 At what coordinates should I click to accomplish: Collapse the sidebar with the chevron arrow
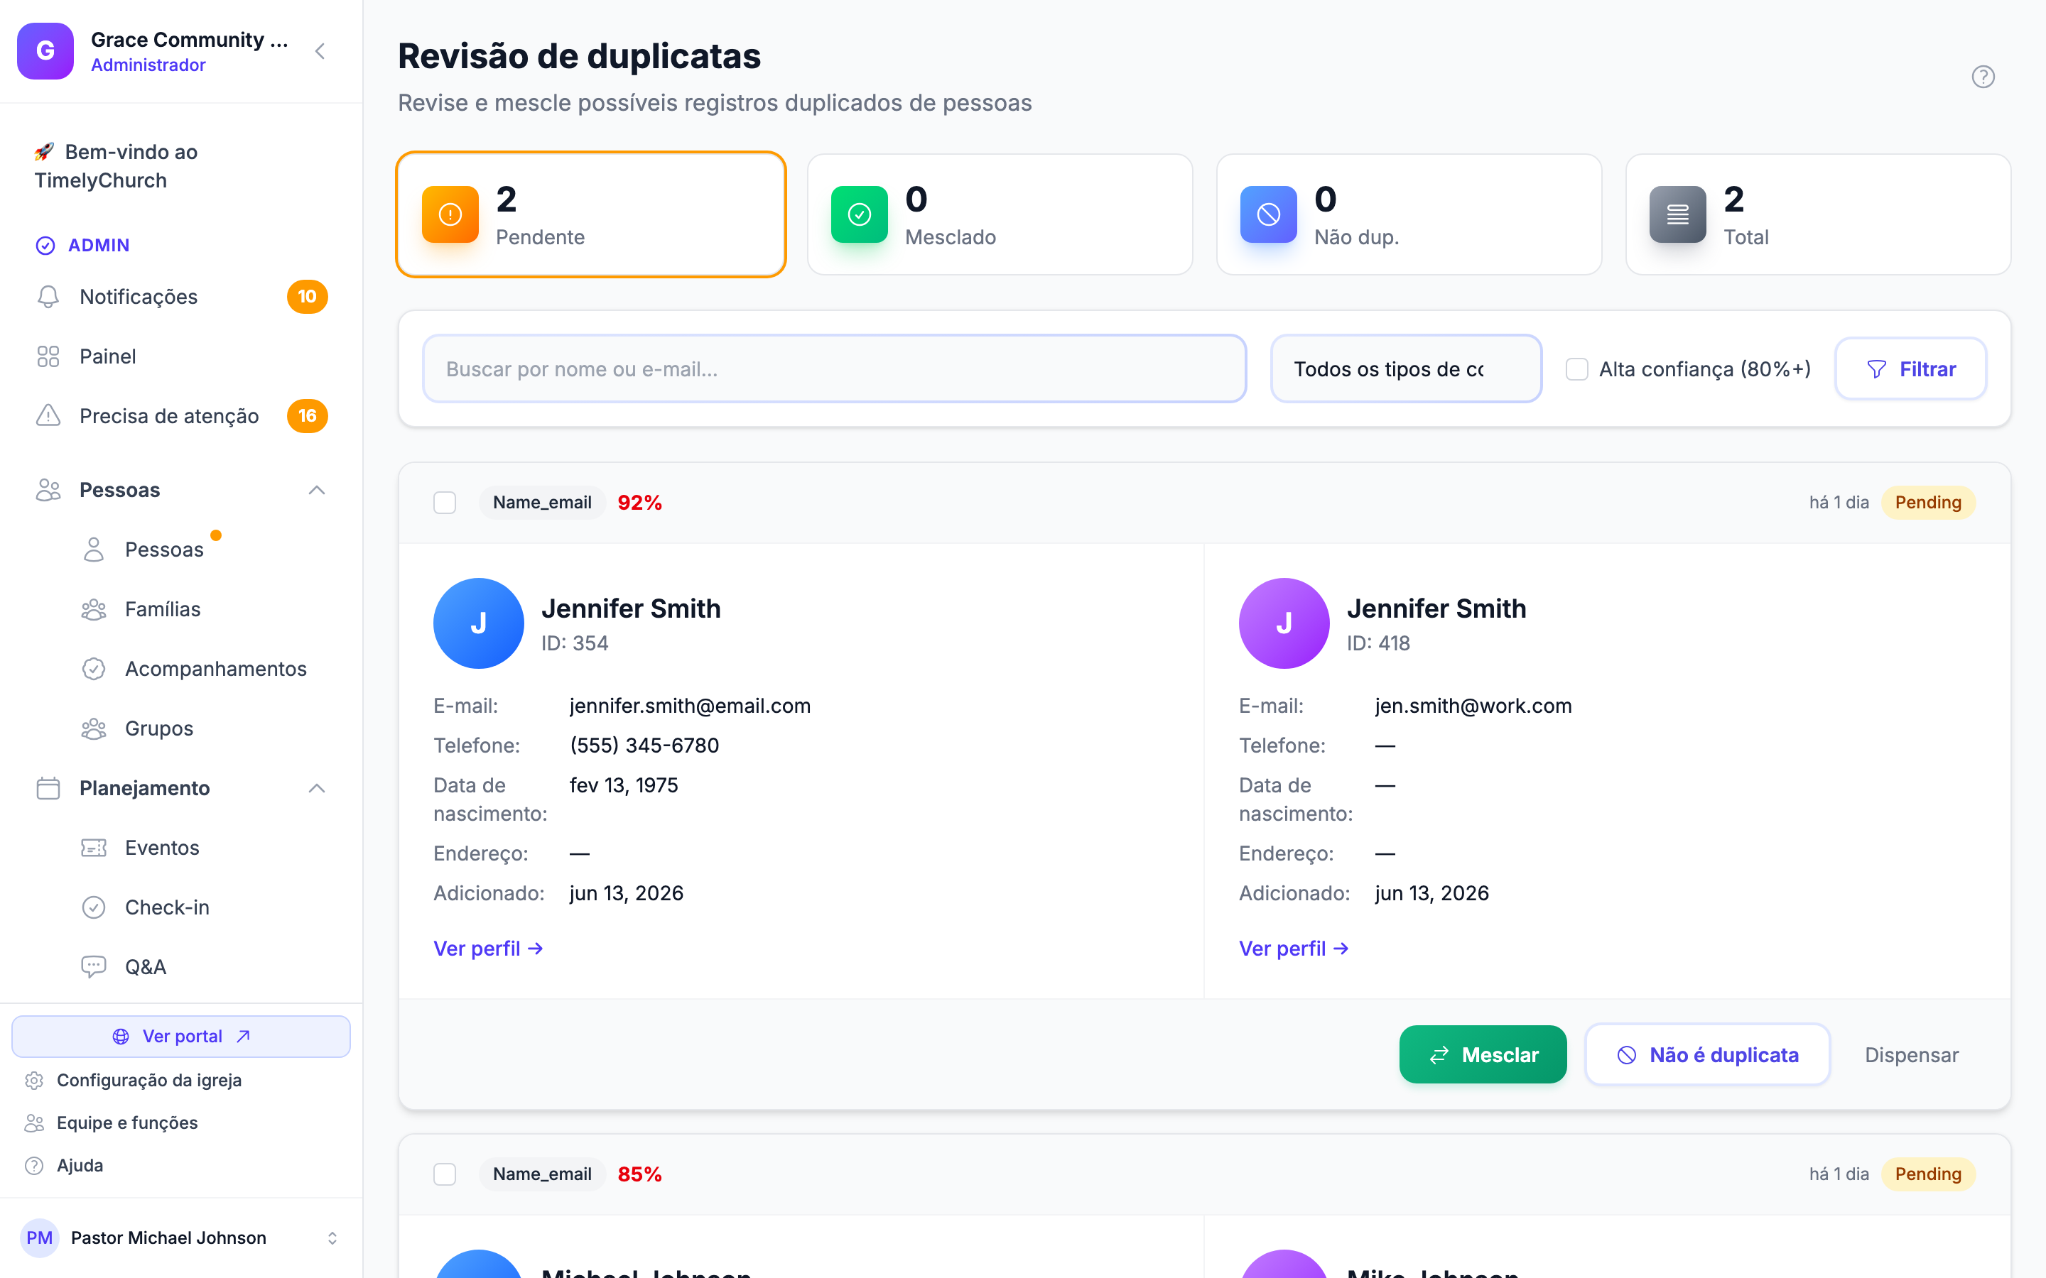coord(320,52)
